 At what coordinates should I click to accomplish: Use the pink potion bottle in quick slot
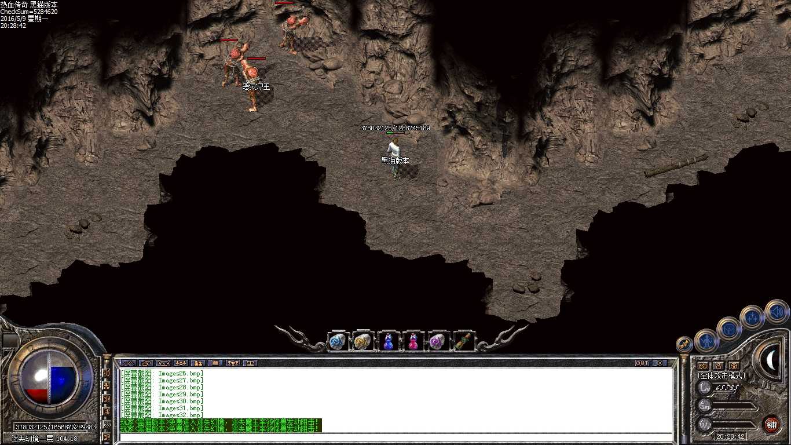[413, 341]
